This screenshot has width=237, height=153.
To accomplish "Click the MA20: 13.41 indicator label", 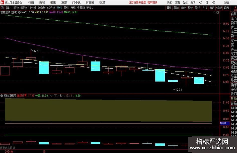I will (56, 12).
